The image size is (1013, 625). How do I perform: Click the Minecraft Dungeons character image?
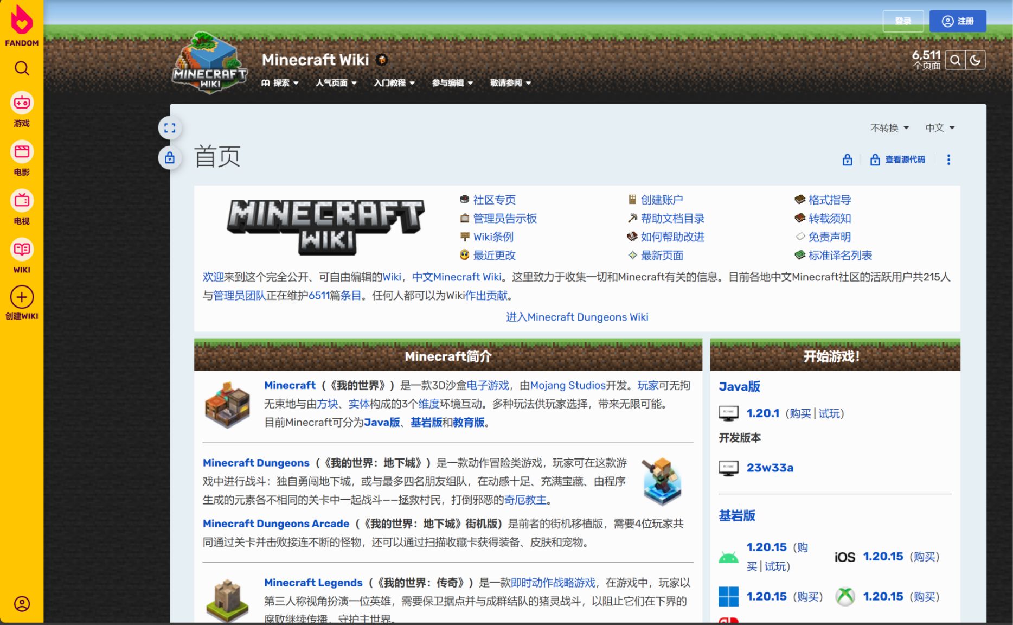pyautogui.click(x=662, y=481)
